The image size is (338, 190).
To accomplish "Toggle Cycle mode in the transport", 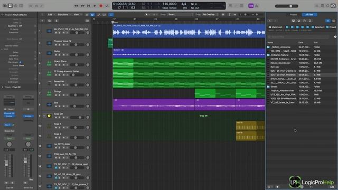I will (107, 6).
